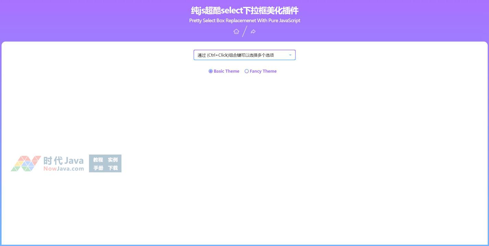Click the "Fancy Theme" text label
Image resolution: width=489 pixels, height=246 pixels.
pos(263,71)
